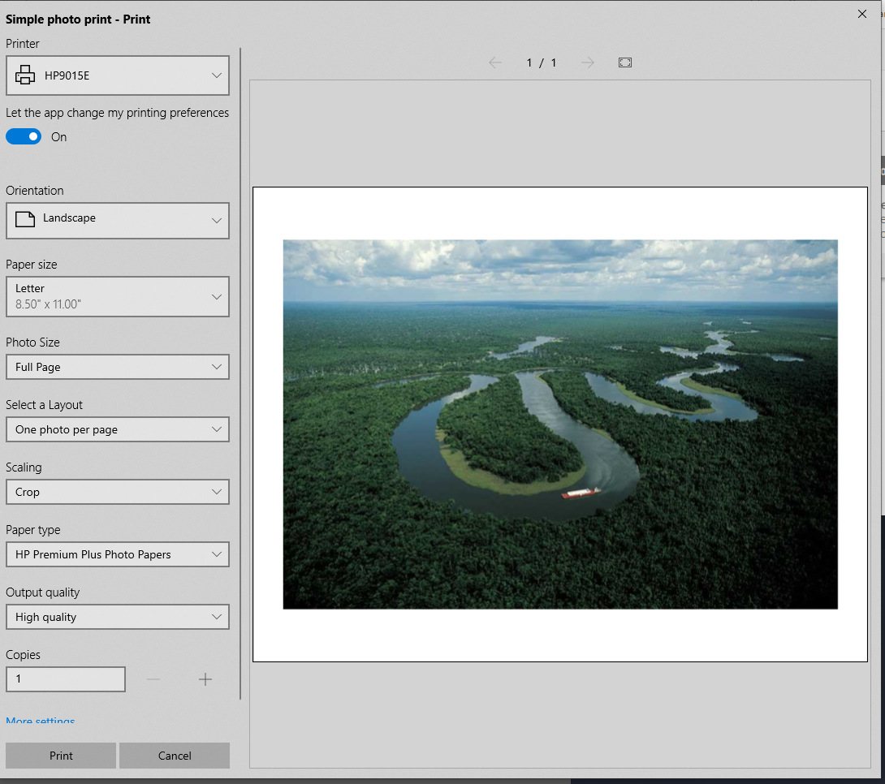Open the Photo Size dropdown
Screen dimensions: 885x784
tap(118, 367)
